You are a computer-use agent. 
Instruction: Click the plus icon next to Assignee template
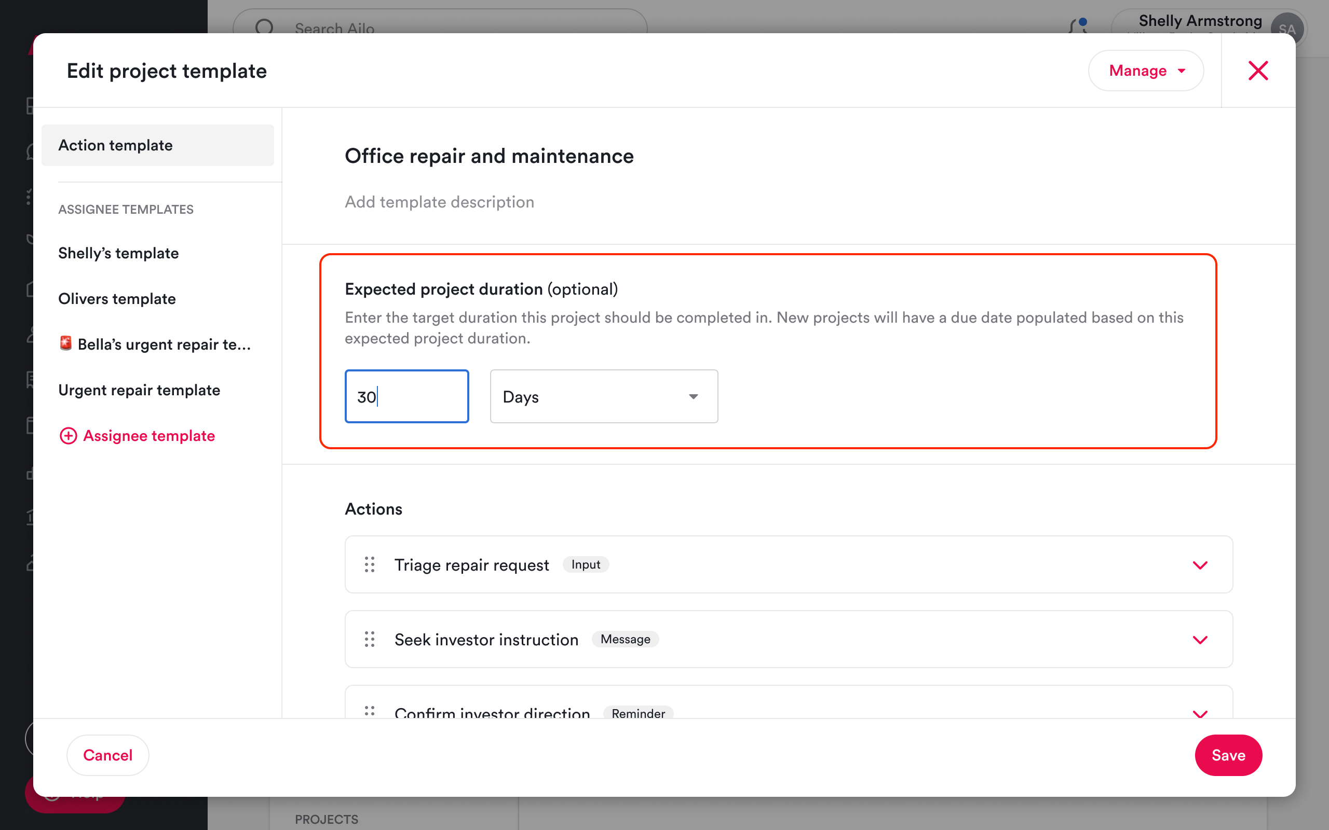[x=68, y=436]
